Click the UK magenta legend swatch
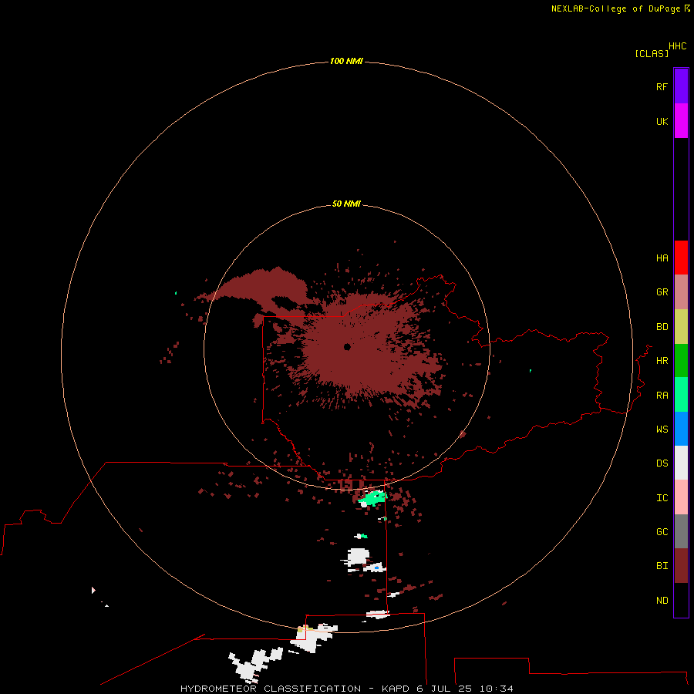The height and width of the screenshot is (694, 694). (x=681, y=121)
